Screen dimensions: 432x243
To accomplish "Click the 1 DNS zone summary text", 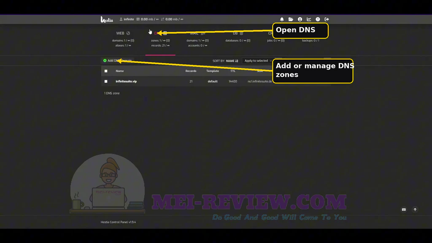I will tap(112, 93).
